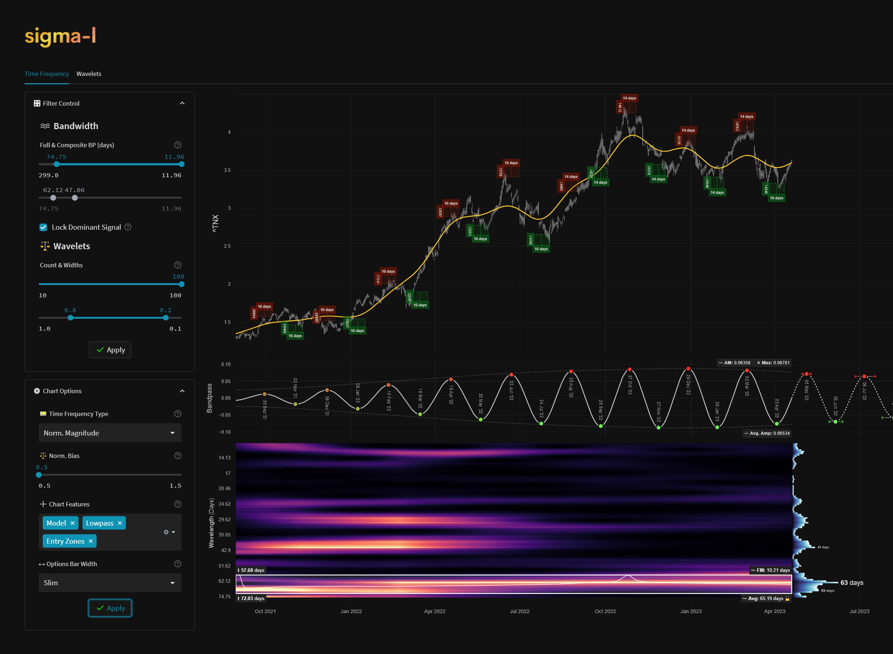Viewport: 893px width, 654px height.
Task: Collapse the Chart Options panel
Action: 182,391
